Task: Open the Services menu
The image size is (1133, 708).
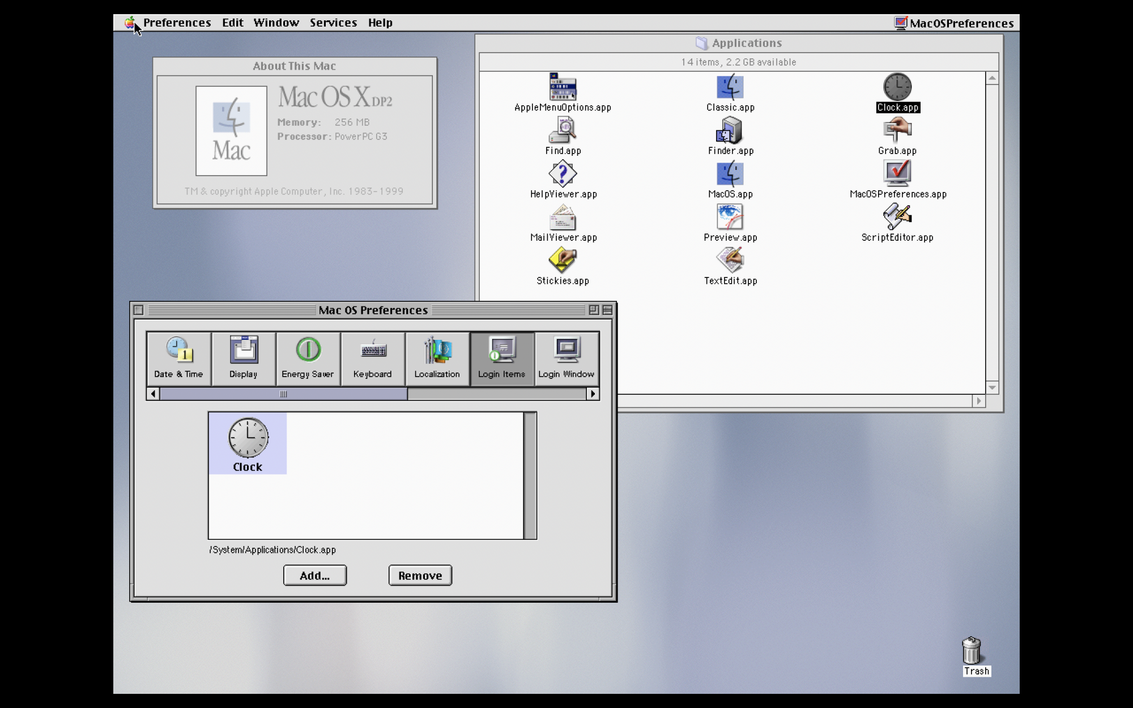Action: (x=333, y=23)
